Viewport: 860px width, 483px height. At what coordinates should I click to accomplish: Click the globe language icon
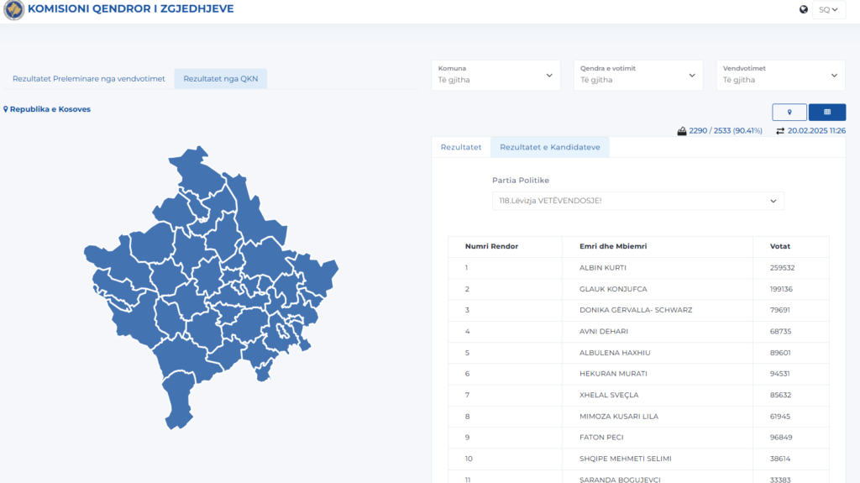(x=804, y=10)
